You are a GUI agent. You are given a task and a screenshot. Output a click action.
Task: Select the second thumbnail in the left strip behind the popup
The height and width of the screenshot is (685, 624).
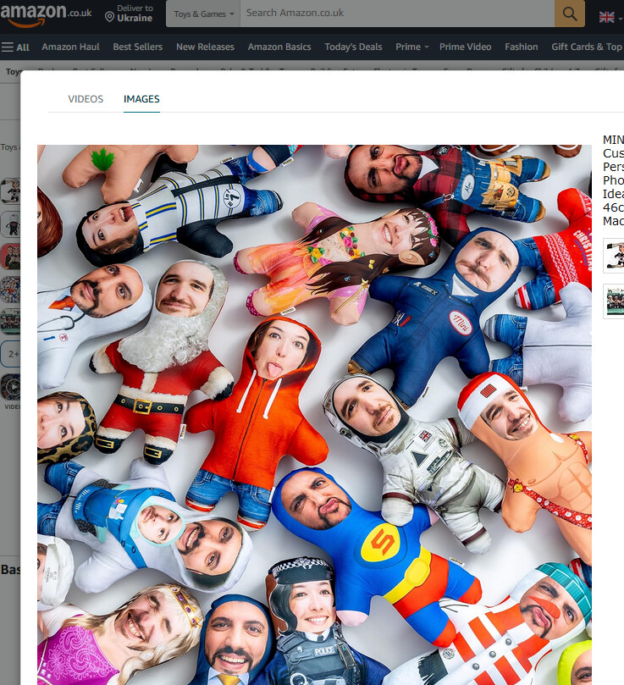point(10,224)
